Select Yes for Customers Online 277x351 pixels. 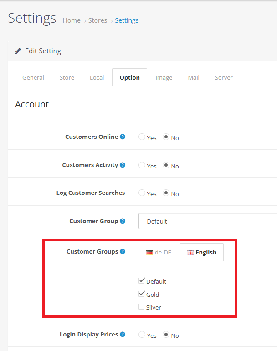pyautogui.click(x=142, y=137)
